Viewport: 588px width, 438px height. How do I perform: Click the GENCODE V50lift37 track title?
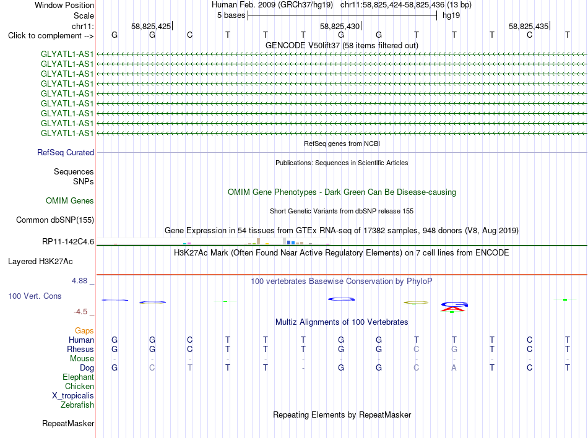click(342, 45)
